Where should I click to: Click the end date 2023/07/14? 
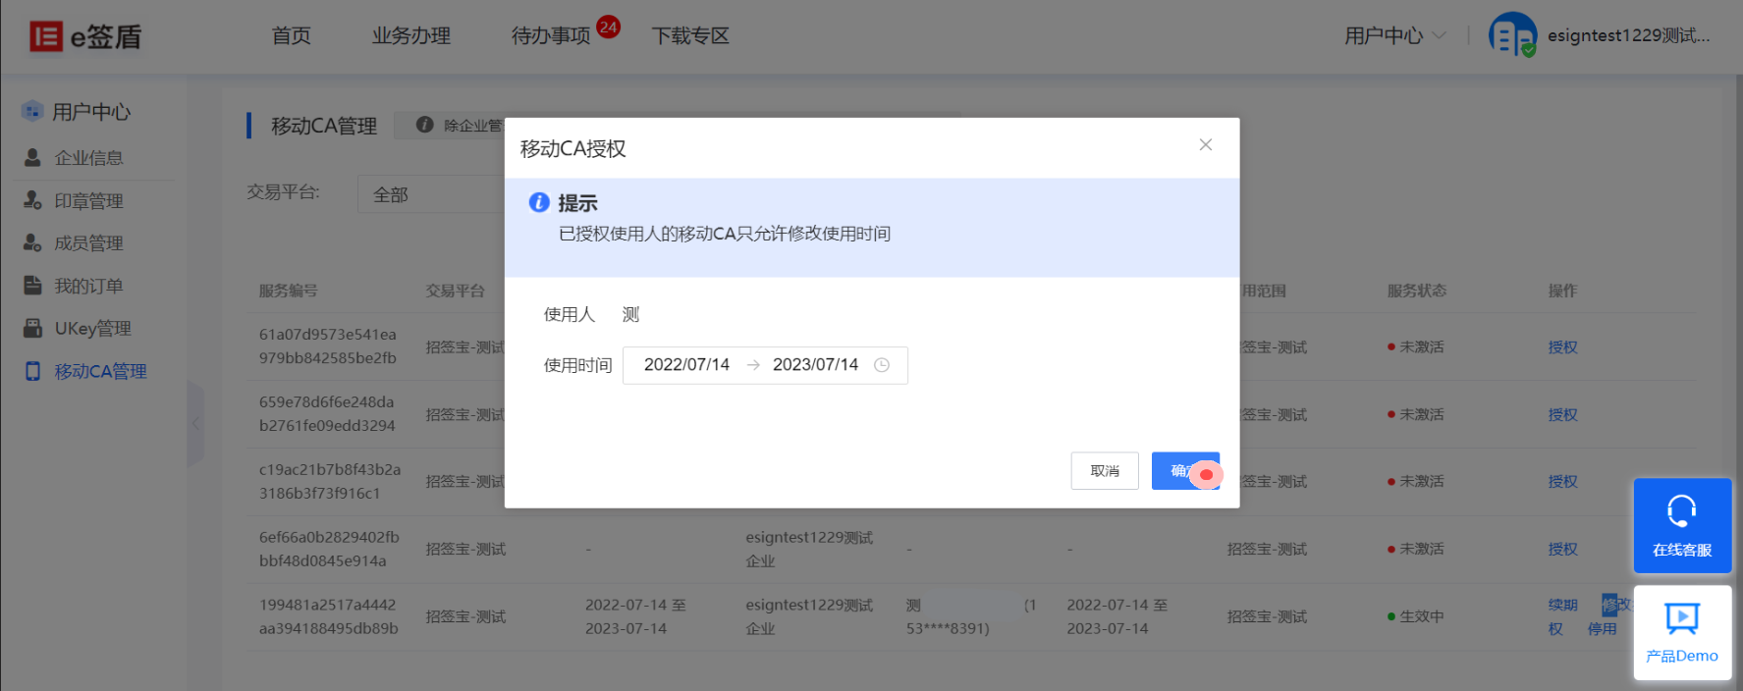click(815, 365)
